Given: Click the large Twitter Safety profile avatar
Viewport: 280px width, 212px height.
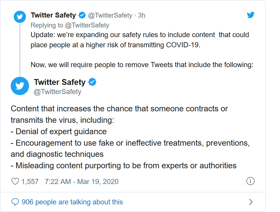Looking at the screenshot, I should pyautogui.click(x=20, y=86).
